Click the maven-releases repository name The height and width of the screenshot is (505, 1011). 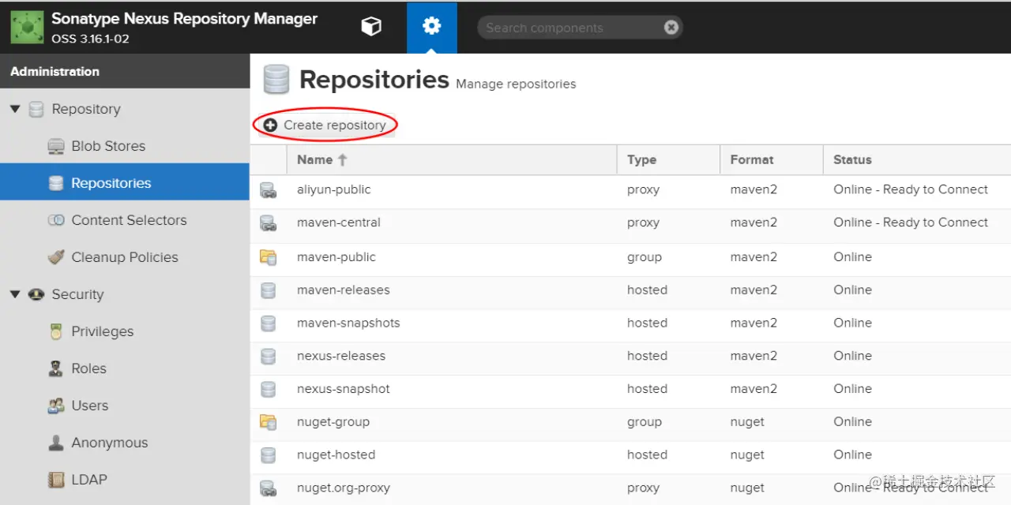point(344,290)
